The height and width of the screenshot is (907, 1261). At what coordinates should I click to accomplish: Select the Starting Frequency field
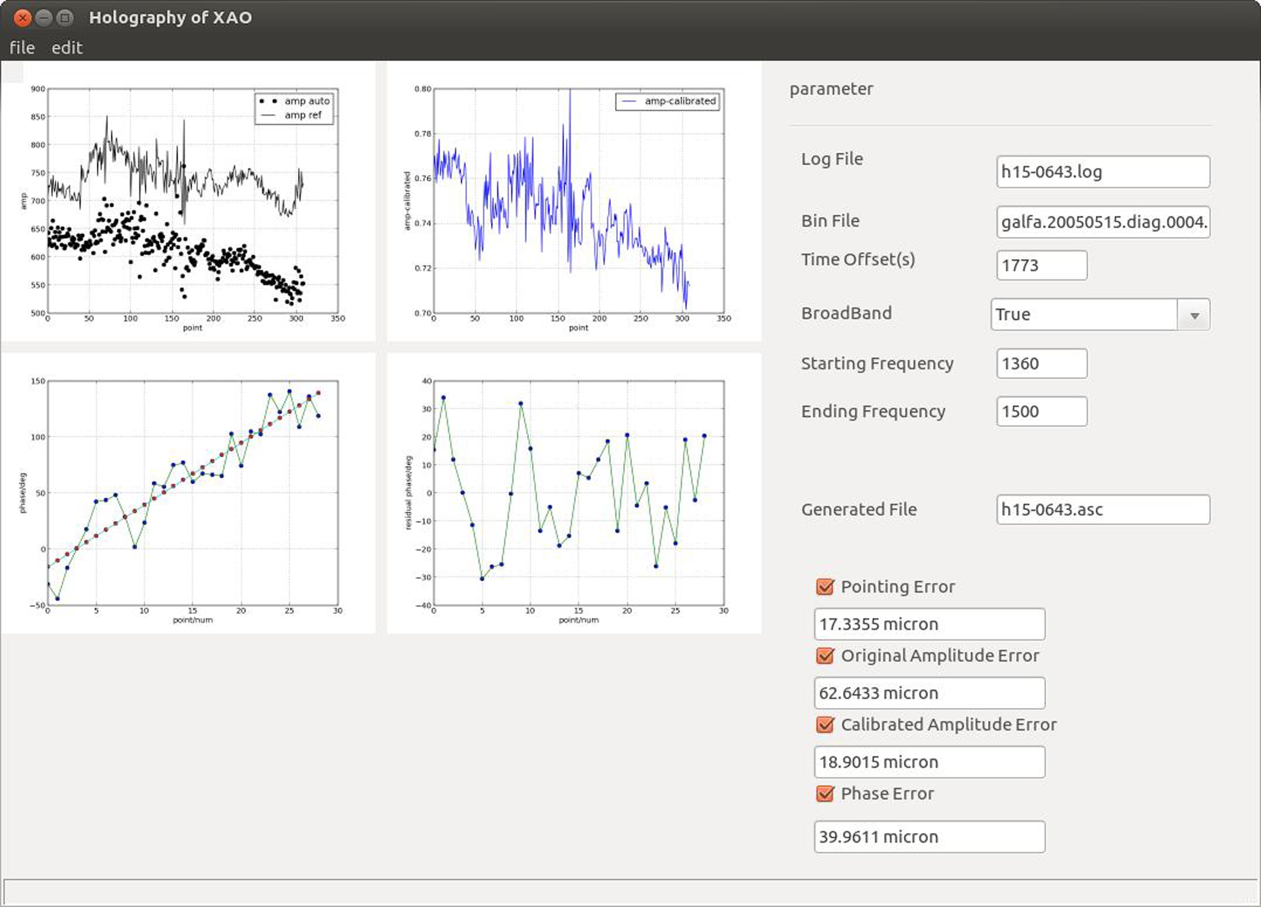click(x=1041, y=364)
